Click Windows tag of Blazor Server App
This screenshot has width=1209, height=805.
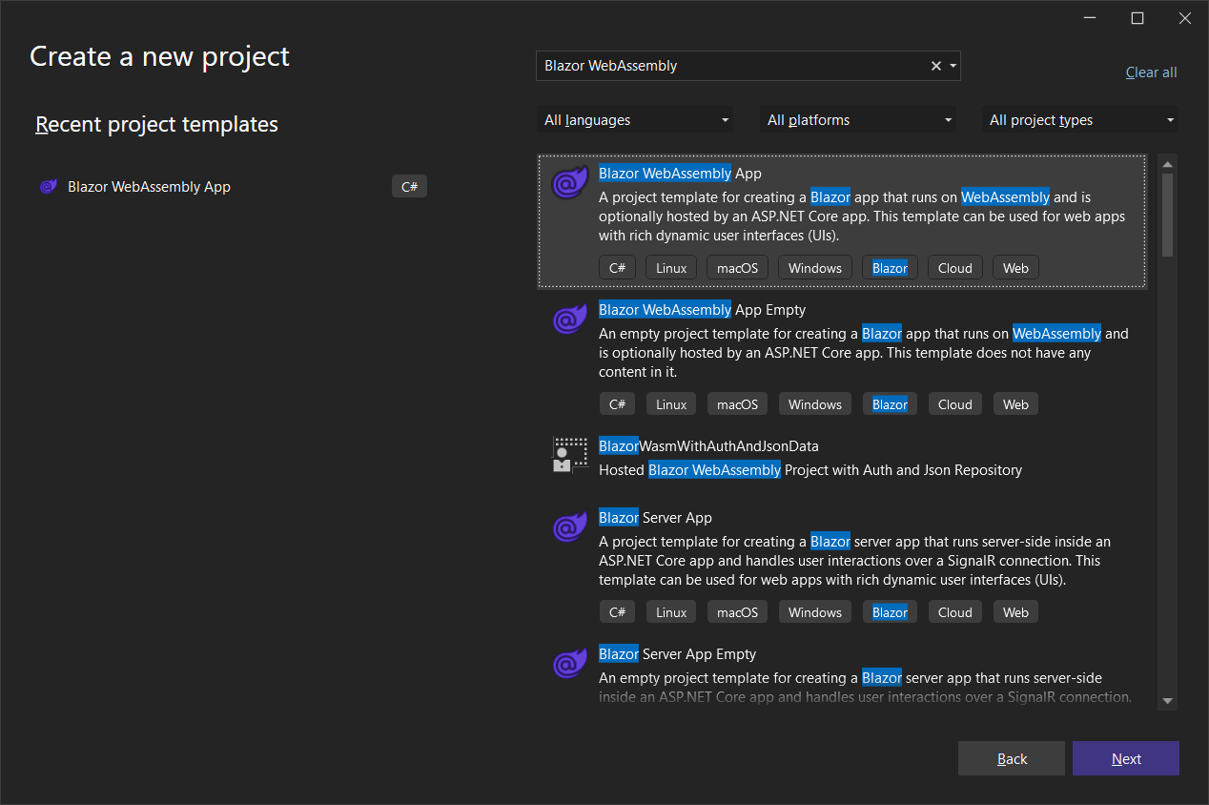pyautogui.click(x=815, y=612)
